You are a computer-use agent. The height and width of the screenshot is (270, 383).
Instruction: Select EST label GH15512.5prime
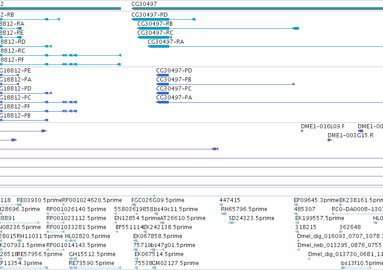(x=92, y=254)
